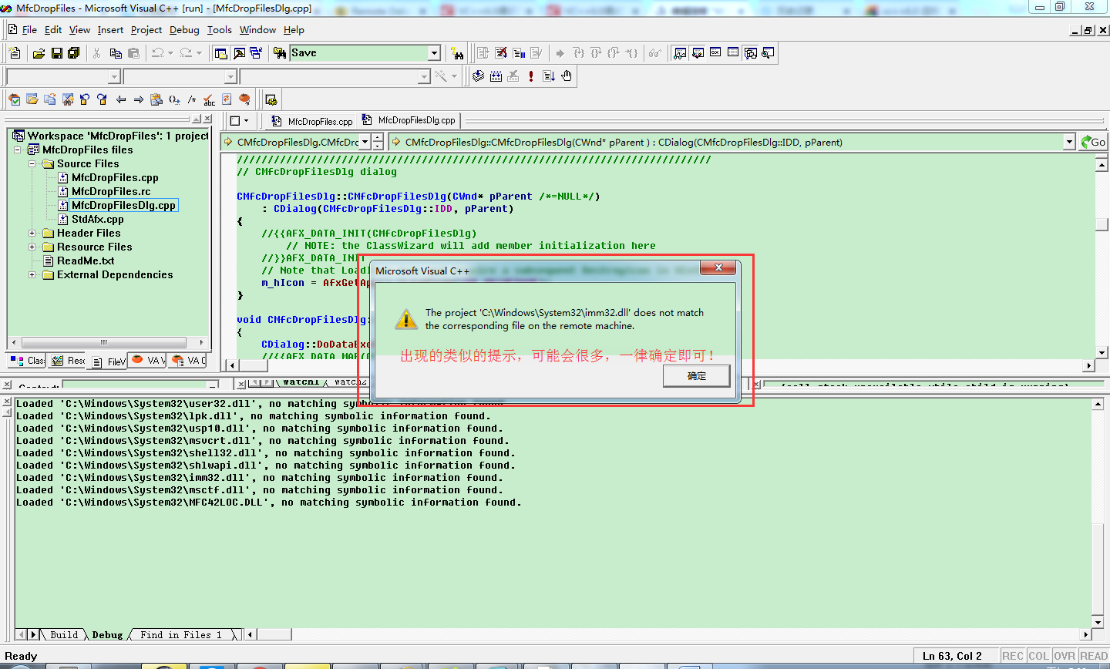Switch to the ClassView workspace tab

coord(28,360)
